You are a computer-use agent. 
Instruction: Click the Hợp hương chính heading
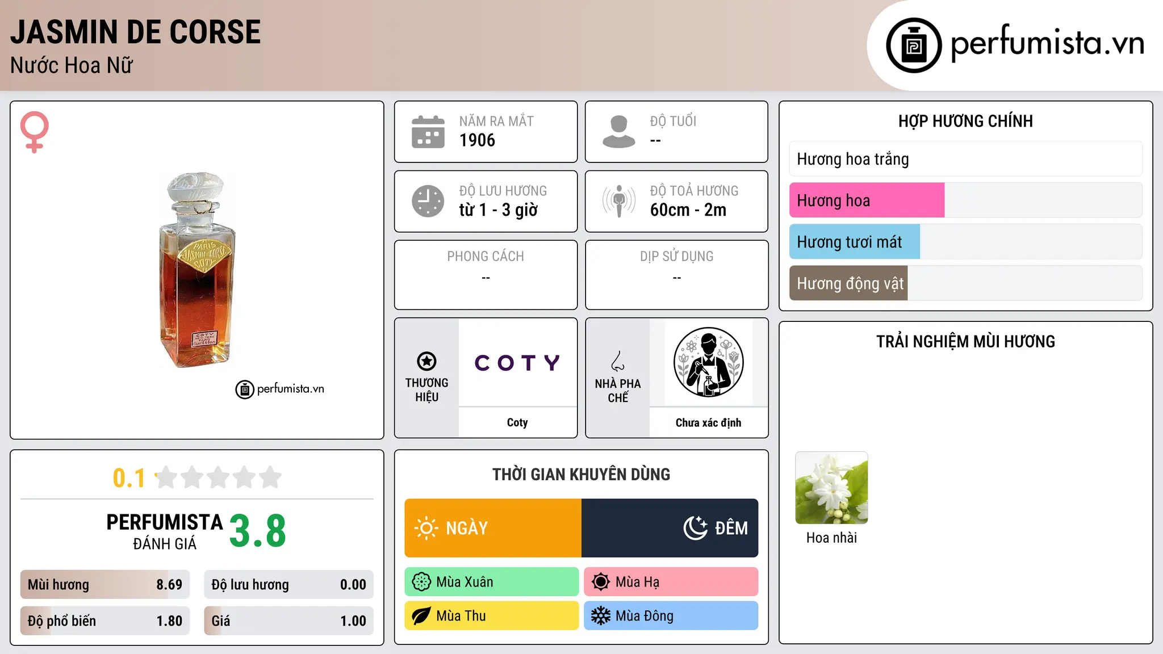(x=966, y=121)
